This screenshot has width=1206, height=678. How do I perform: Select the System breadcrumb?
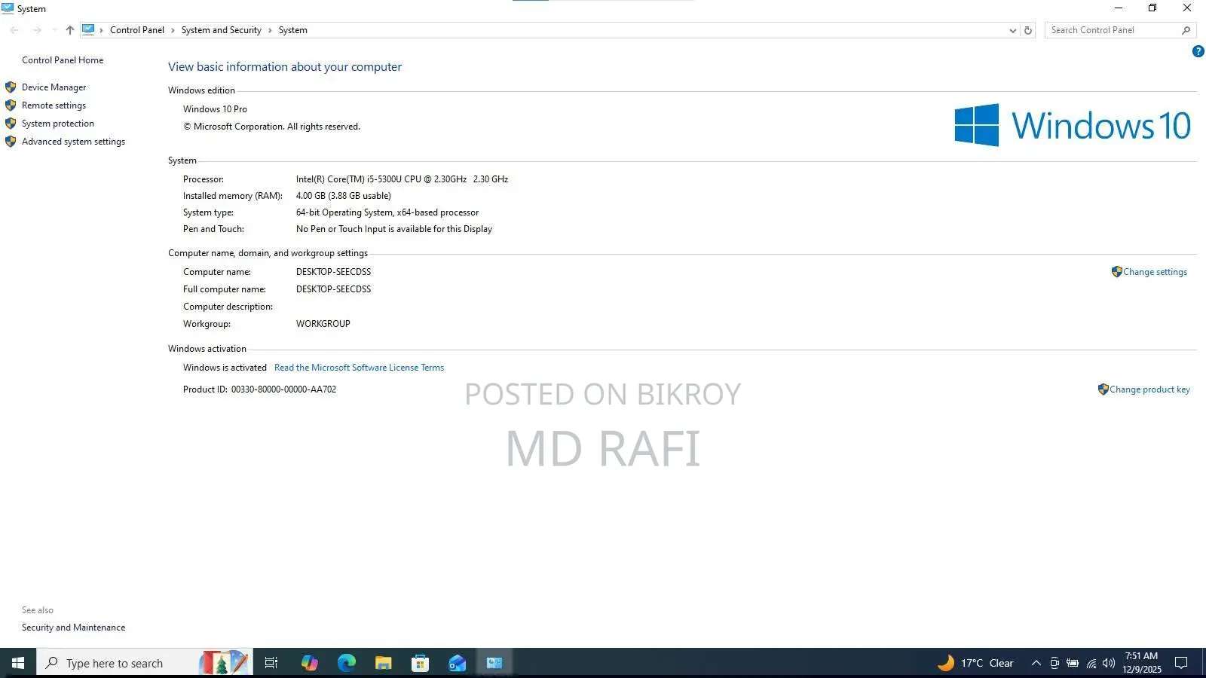click(x=292, y=30)
